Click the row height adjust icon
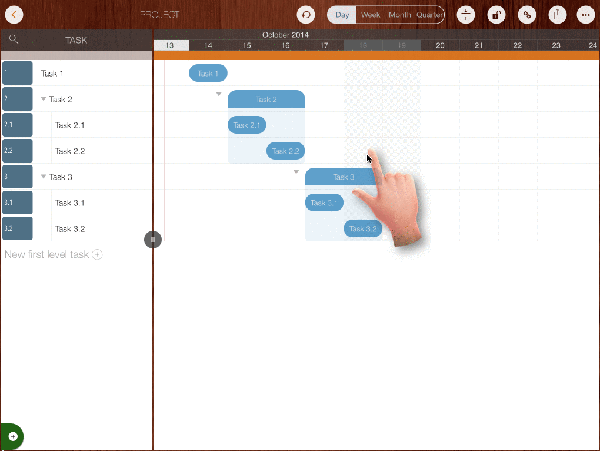600x451 pixels. click(x=466, y=15)
